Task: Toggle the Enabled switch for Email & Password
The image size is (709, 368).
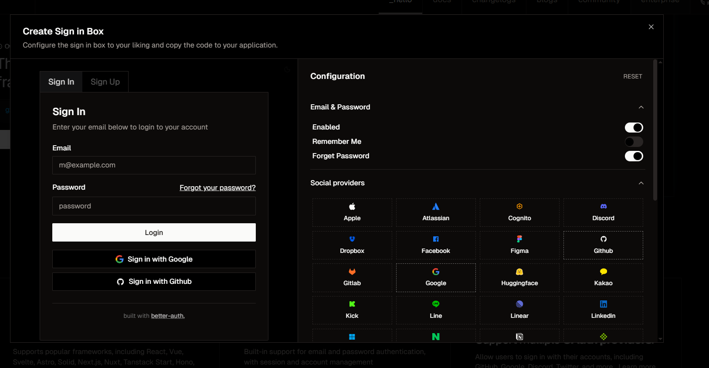Action: click(x=634, y=127)
